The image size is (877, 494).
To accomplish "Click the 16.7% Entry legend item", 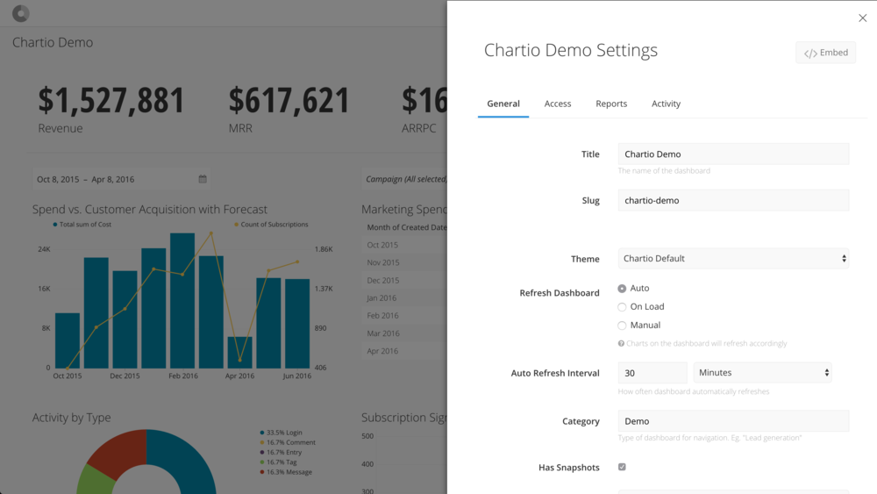I will [281, 452].
